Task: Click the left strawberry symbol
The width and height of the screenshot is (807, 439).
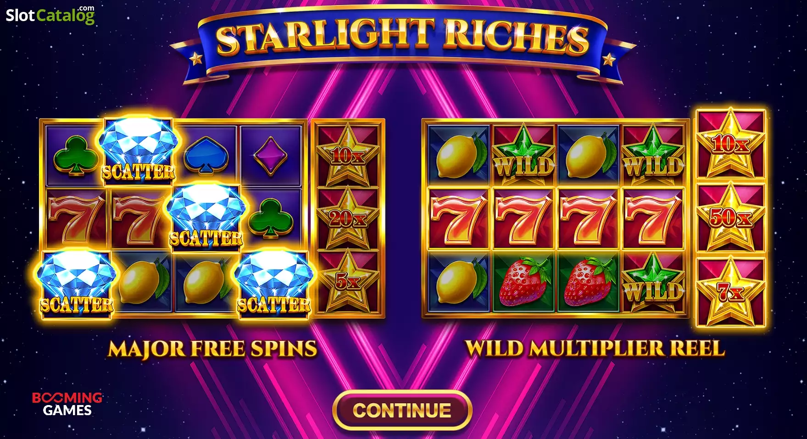Action: tap(524, 281)
